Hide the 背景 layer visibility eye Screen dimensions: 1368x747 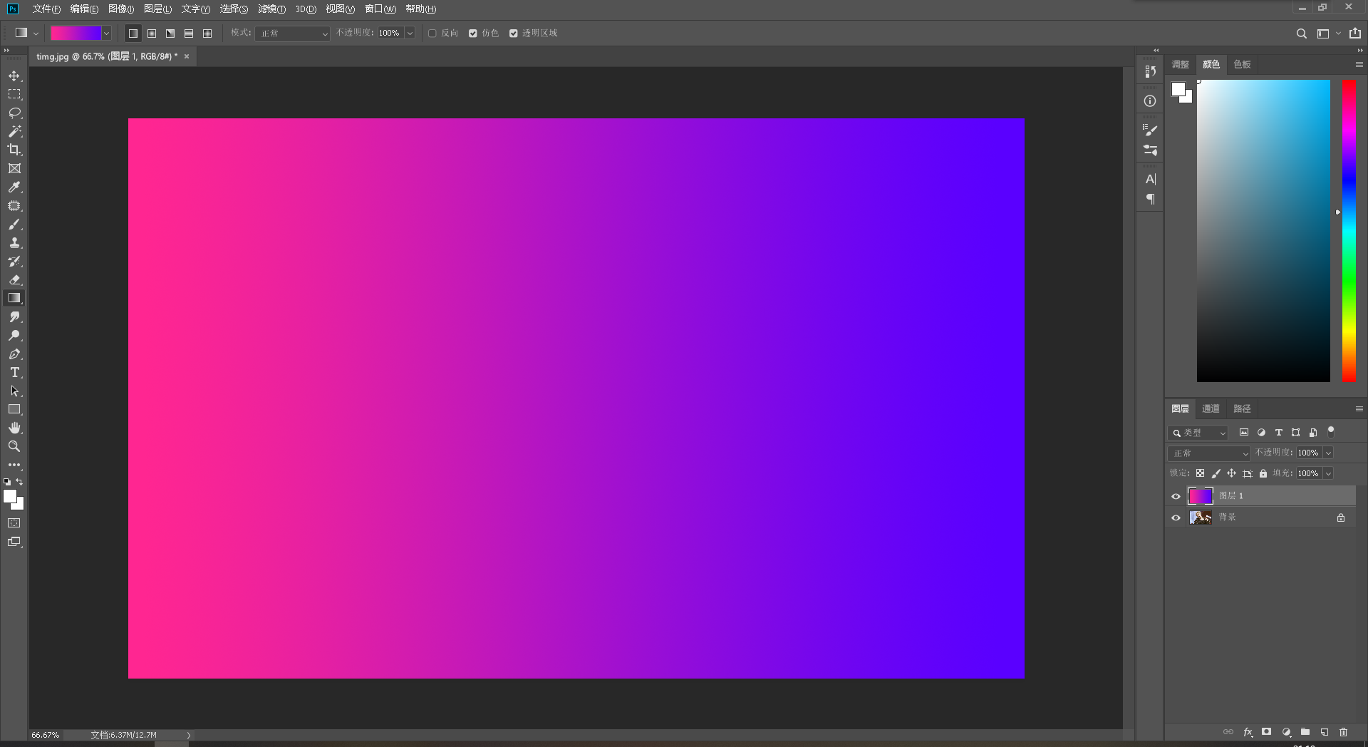1176,517
